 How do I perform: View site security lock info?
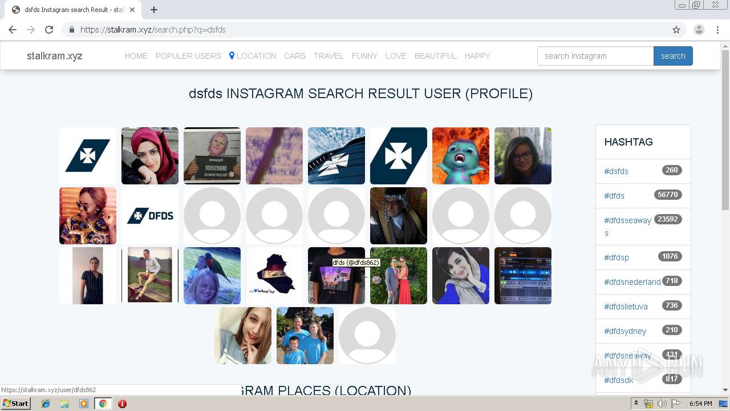coord(72,30)
